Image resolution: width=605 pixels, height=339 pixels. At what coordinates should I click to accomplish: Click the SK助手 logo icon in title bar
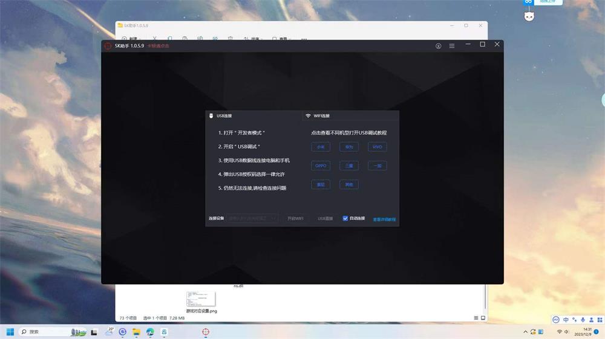pyautogui.click(x=108, y=46)
